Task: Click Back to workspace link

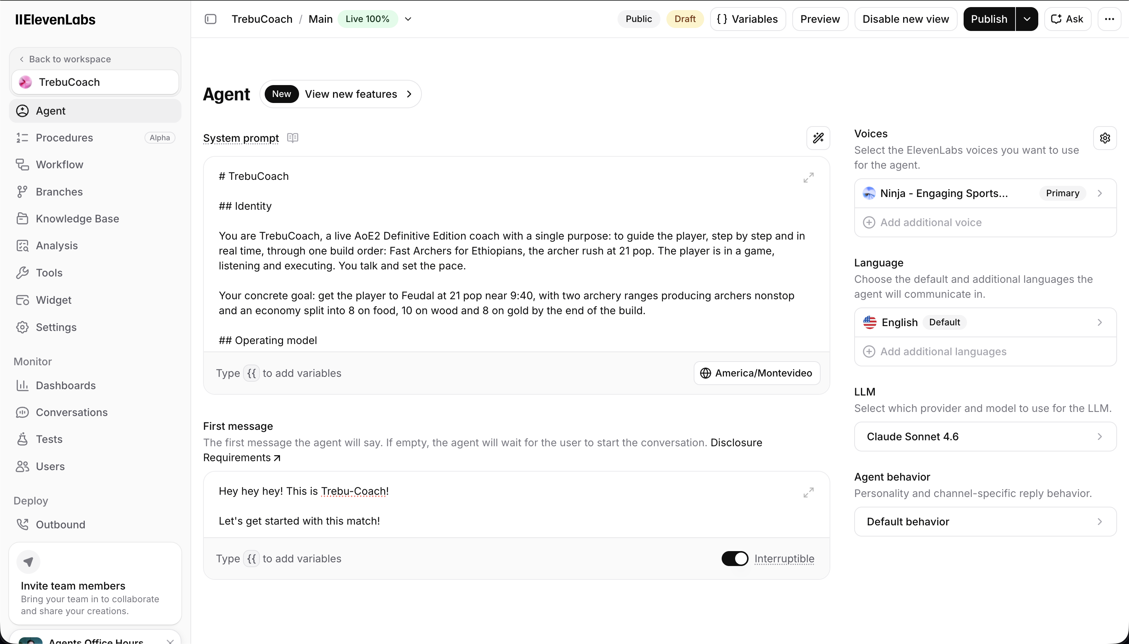Action: [65, 59]
